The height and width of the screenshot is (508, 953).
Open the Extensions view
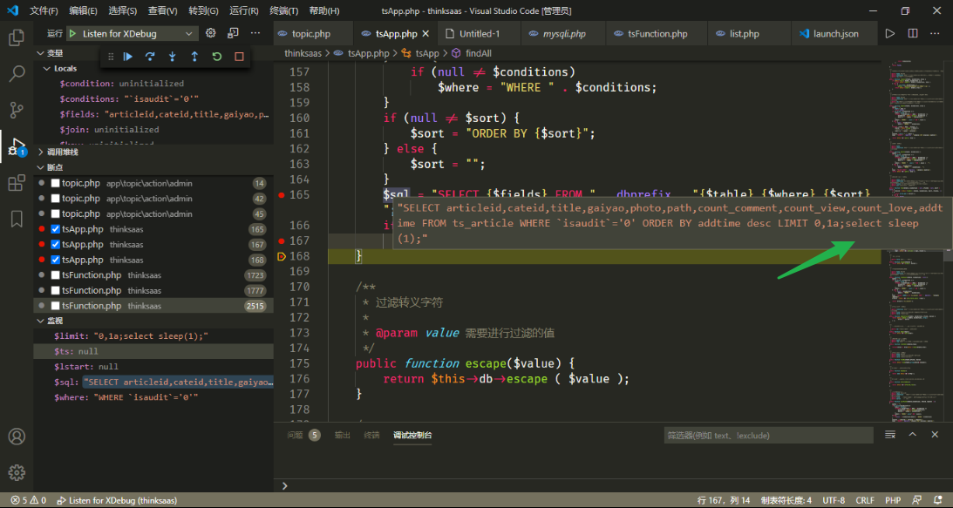pos(17,182)
